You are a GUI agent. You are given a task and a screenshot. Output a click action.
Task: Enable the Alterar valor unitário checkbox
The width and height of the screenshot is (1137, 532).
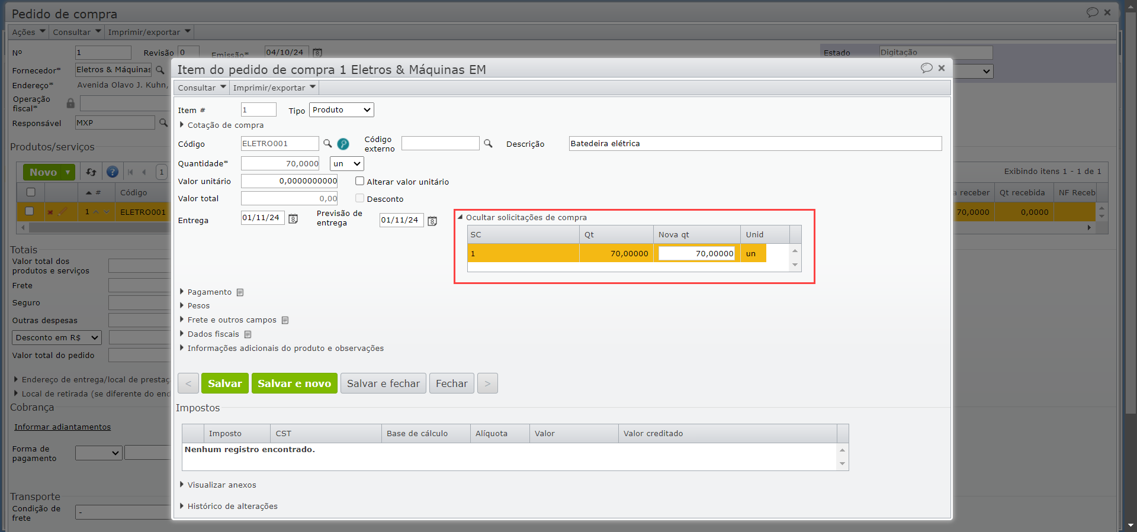[359, 181]
